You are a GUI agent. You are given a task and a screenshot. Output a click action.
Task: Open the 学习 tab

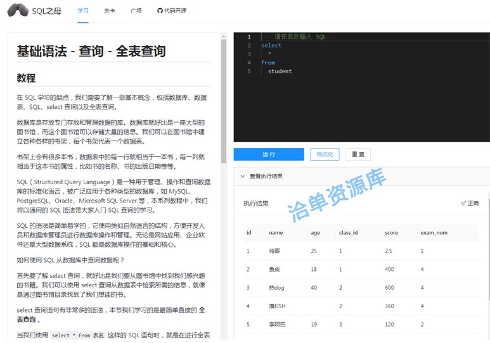pos(83,11)
